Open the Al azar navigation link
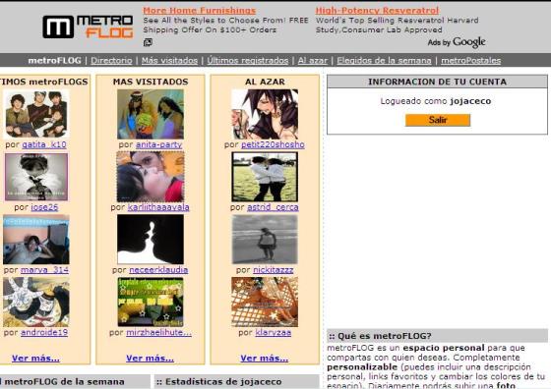This screenshot has width=551, height=389. click(313, 60)
